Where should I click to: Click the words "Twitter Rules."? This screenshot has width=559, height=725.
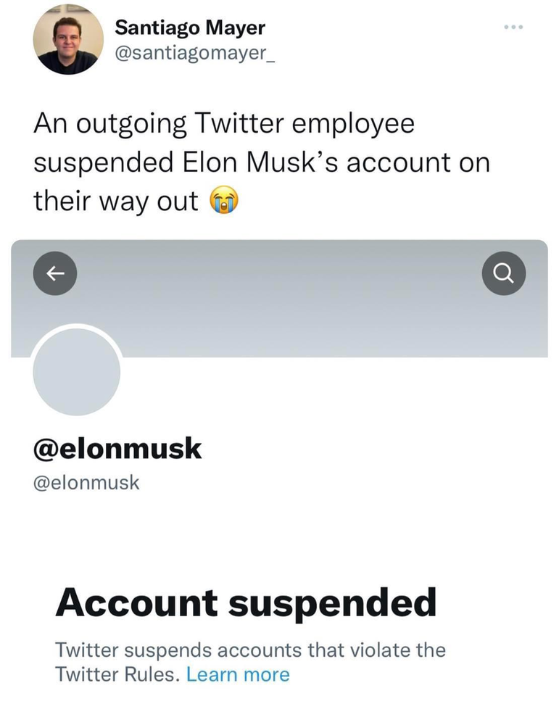coord(117,674)
